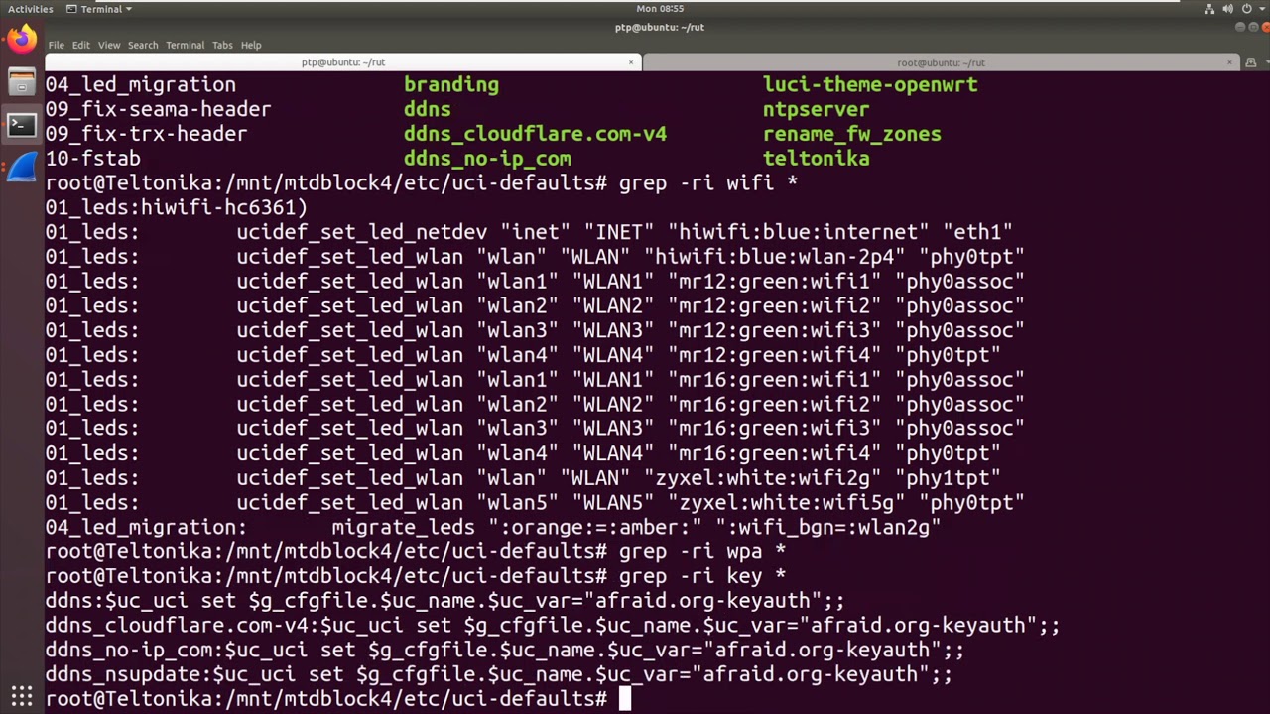Click the 'grep -ri key *' command

click(702, 576)
